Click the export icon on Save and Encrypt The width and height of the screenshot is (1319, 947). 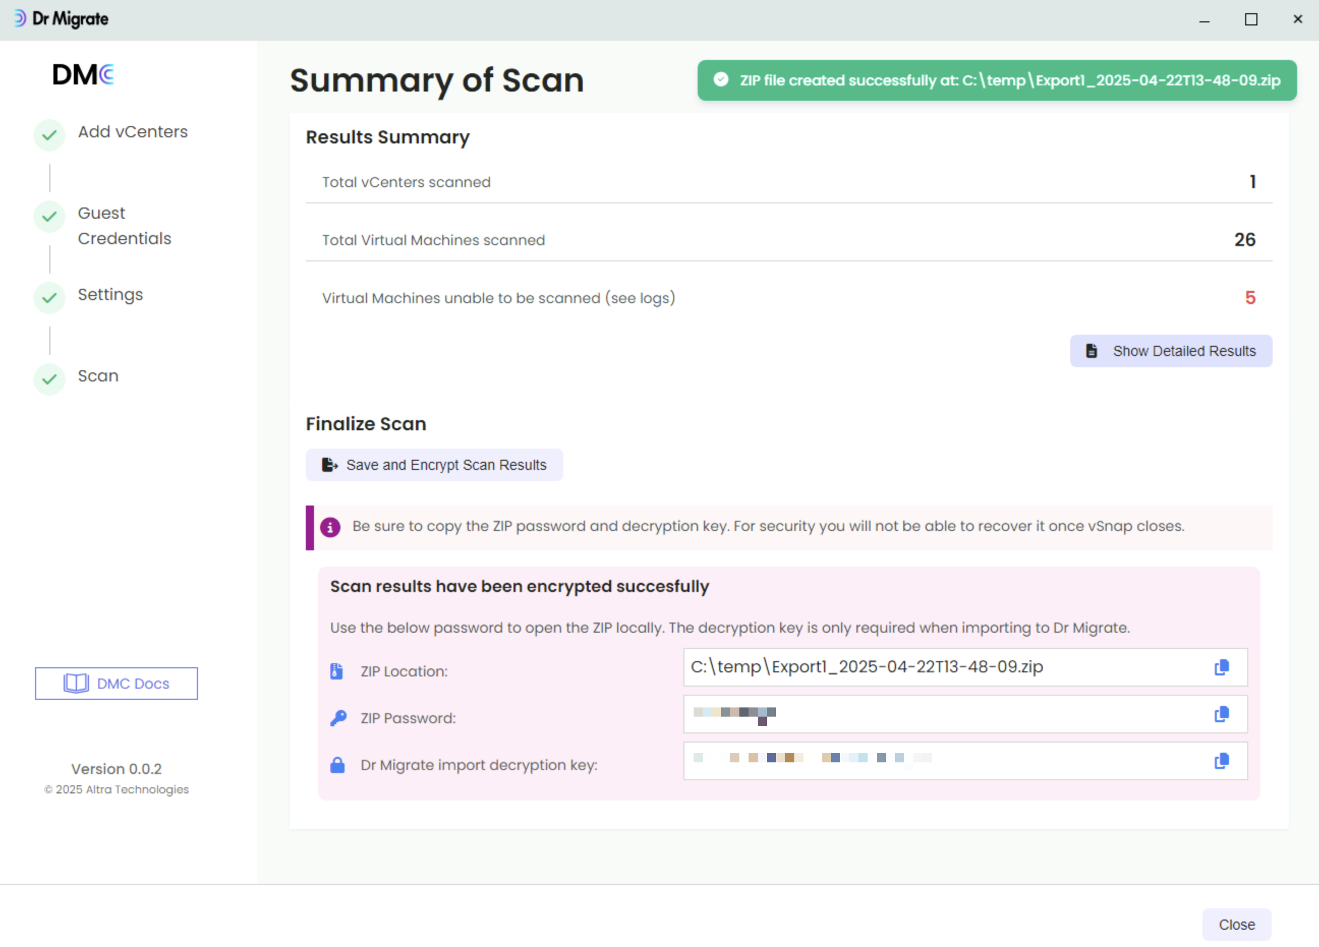tap(330, 465)
